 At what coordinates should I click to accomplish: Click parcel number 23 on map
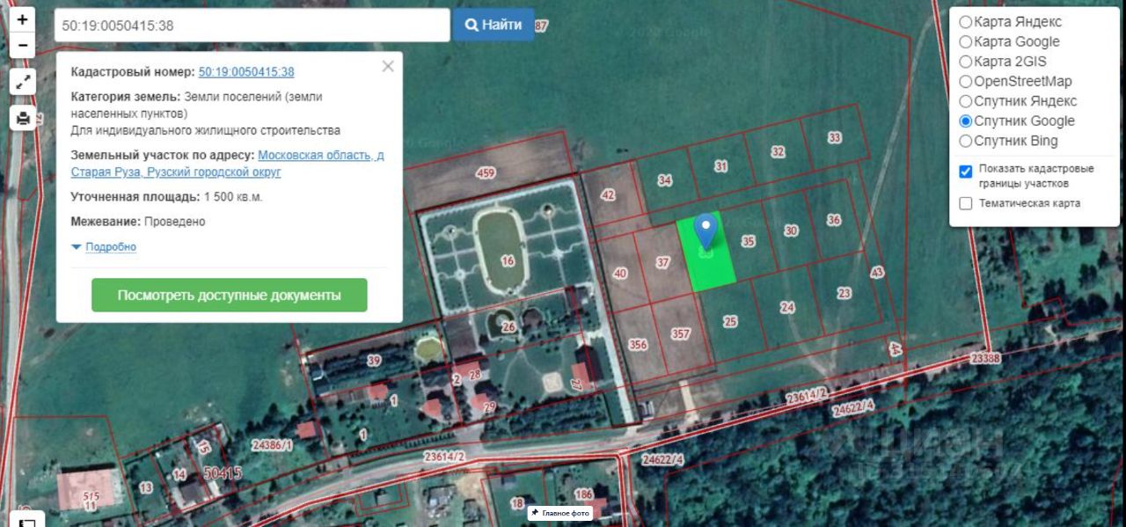pos(844,293)
